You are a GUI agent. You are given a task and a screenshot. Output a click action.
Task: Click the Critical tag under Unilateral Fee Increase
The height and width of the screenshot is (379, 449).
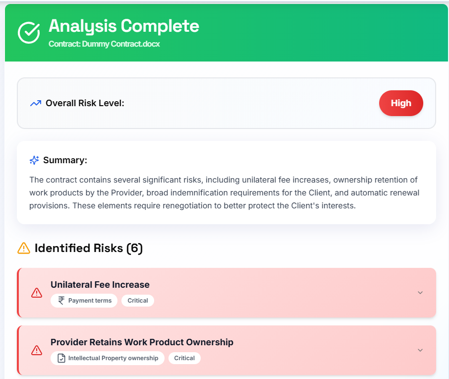click(138, 301)
